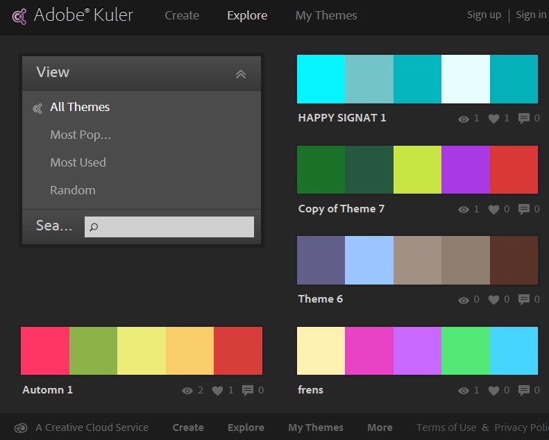Click the Kuler icon beside All Themes

[37, 108]
